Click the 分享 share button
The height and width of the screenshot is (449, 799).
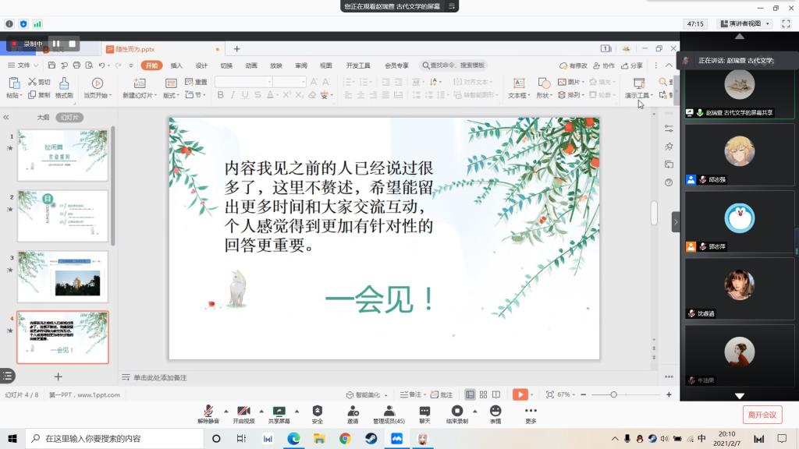point(633,65)
